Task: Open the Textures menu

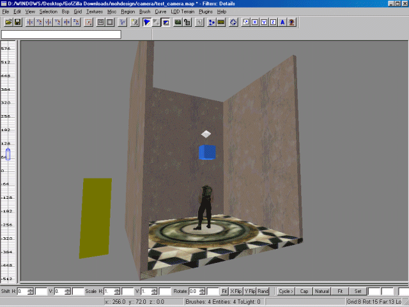Action: coord(95,12)
